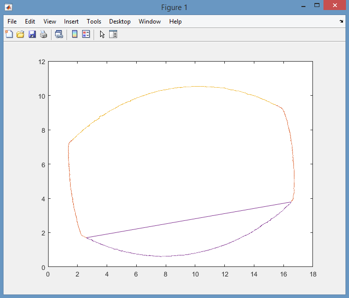Click the dock figure arrow at menu bar right
This screenshot has width=349, height=298.
341,22
